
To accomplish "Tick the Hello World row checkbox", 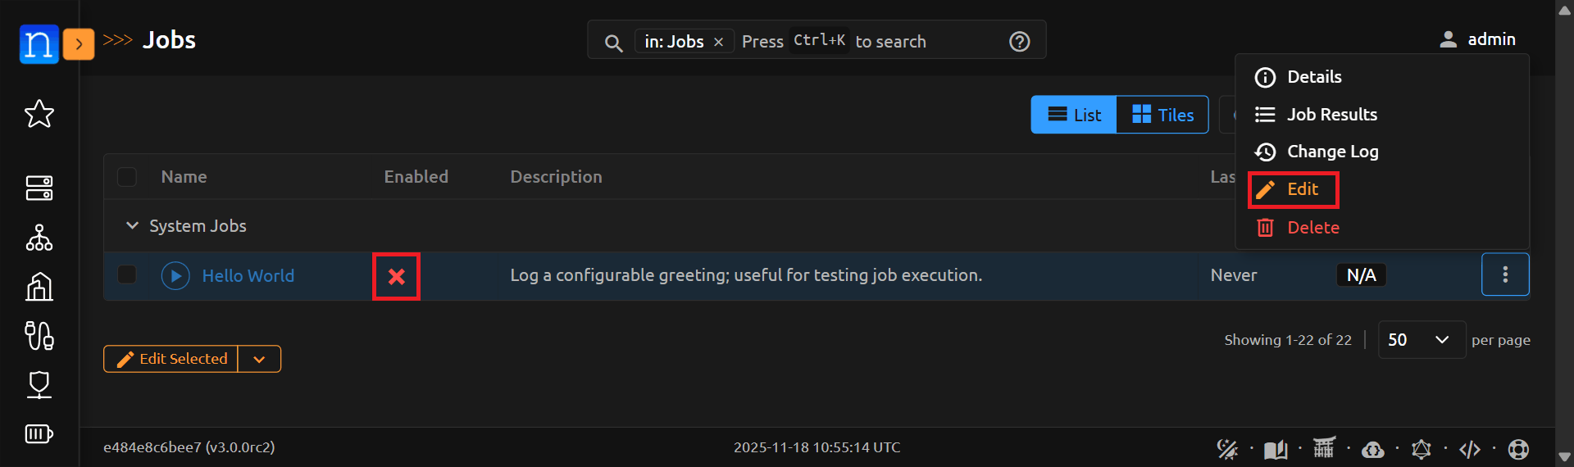I will click(x=127, y=274).
